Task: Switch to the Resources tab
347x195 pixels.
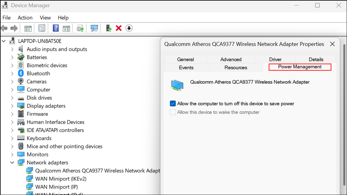Action: point(236,67)
